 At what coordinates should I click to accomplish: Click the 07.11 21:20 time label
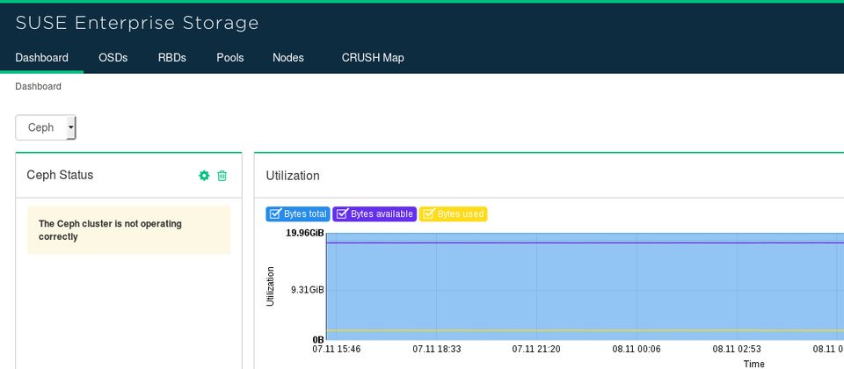[x=536, y=349]
